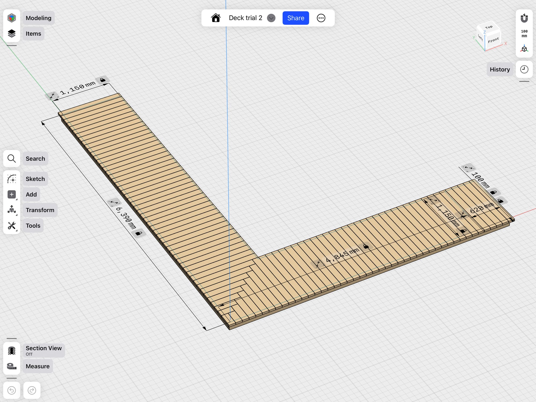Select the Sketch tool icon
536x402 pixels.
coord(12,179)
